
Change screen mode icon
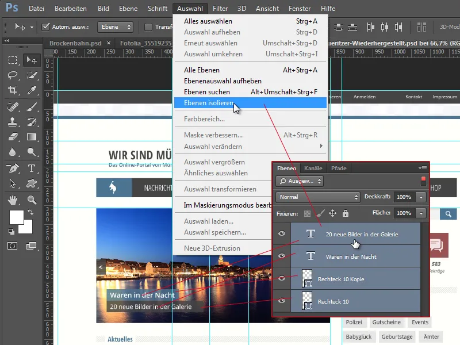pos(31,246)
